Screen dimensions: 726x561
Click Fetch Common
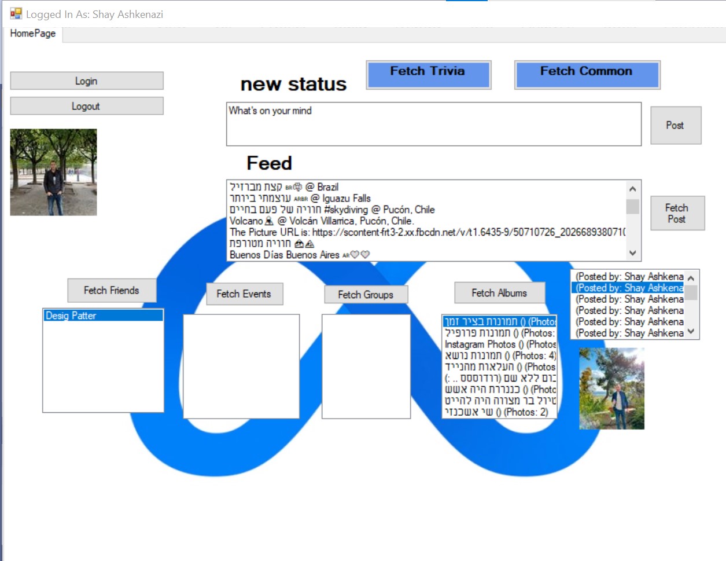tap(587, 74)
